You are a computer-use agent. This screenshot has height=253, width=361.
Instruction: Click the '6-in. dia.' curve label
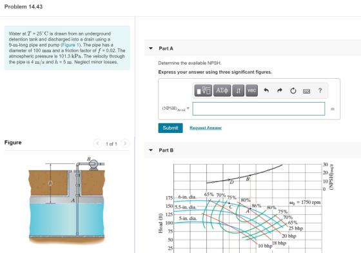pyautogui.click(x=187, y=197)
